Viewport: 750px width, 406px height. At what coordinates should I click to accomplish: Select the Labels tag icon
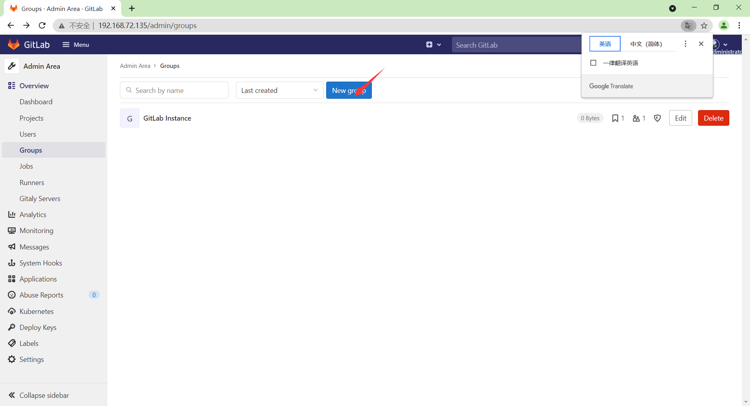coord(11,343)
